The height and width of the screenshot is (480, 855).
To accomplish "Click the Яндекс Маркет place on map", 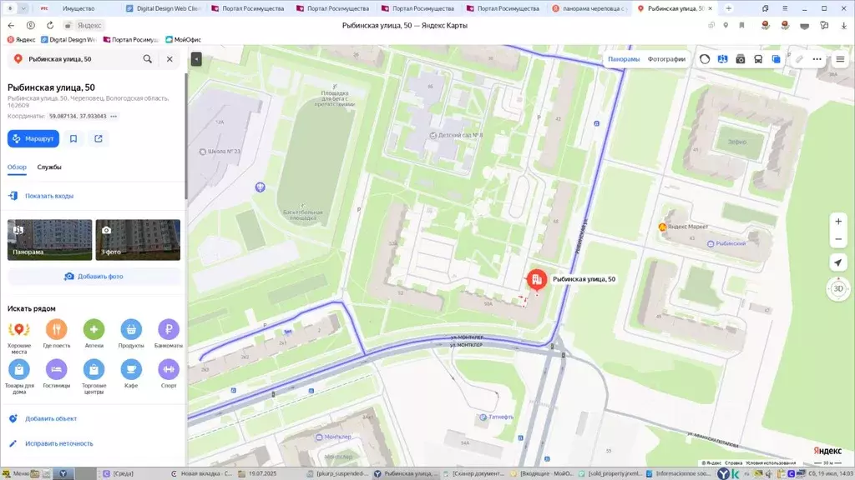I will [x=683, y=227].
